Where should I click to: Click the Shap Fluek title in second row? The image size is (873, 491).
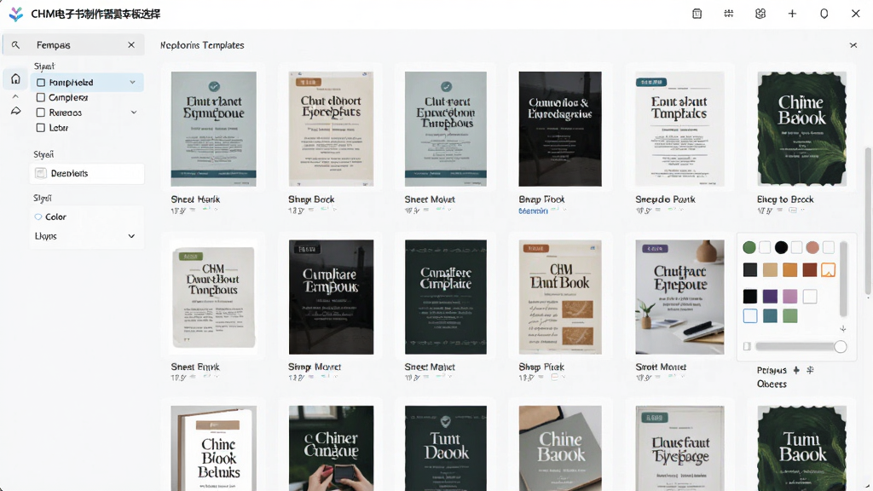pyautogui.click(x=541, y=367)
